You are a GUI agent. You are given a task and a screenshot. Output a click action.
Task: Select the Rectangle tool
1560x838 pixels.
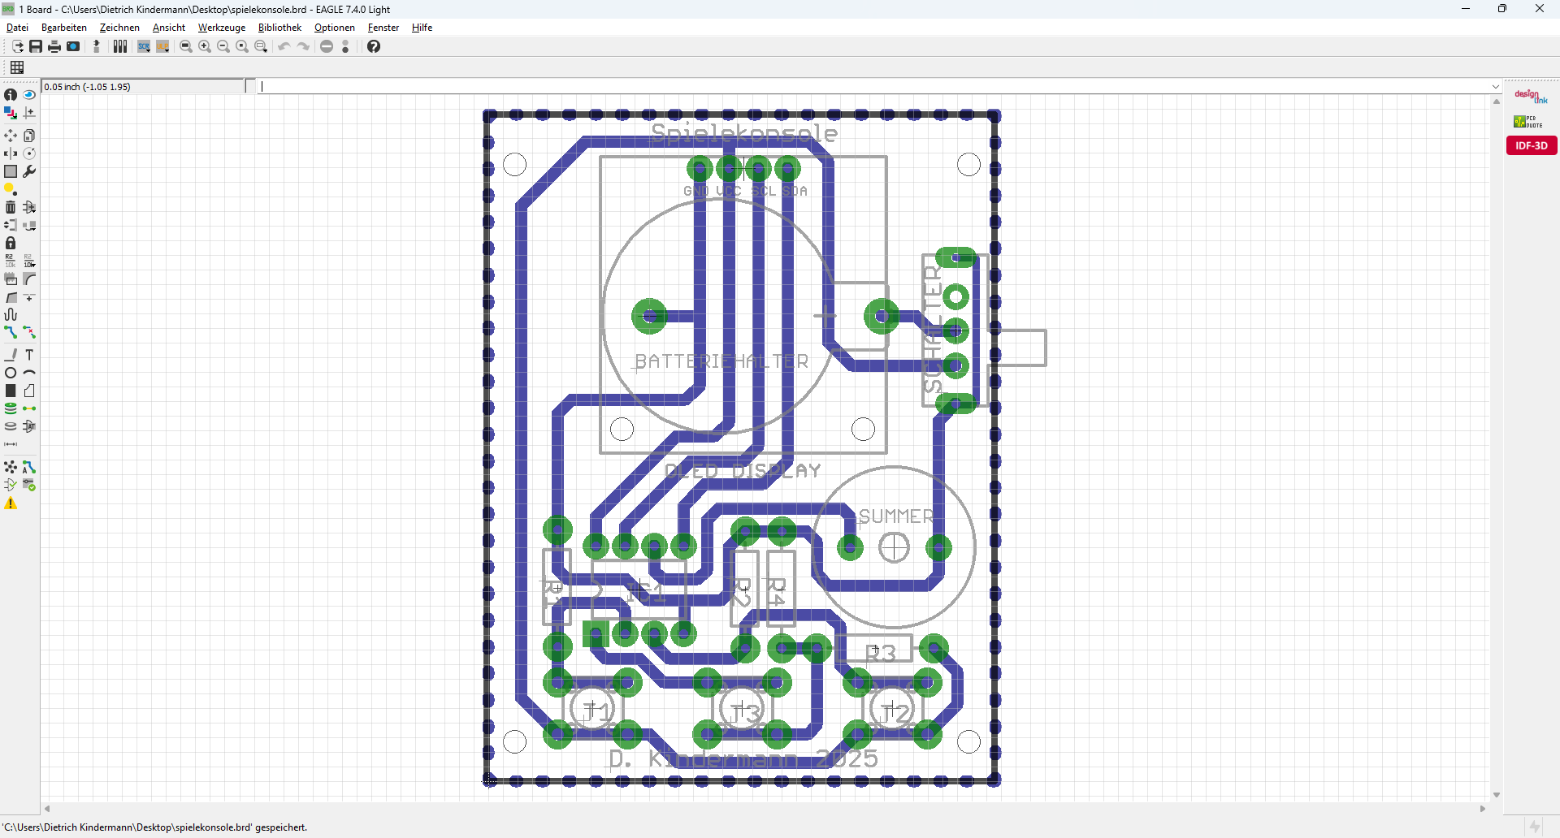point(11,391)
